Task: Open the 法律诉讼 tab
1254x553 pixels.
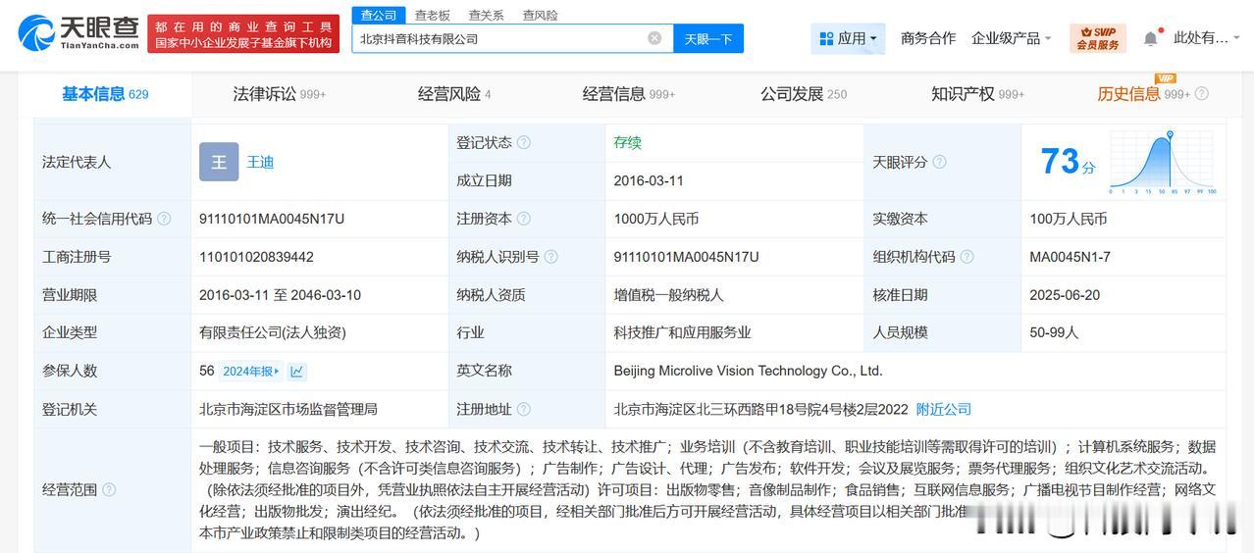Action: click(280, 94)
